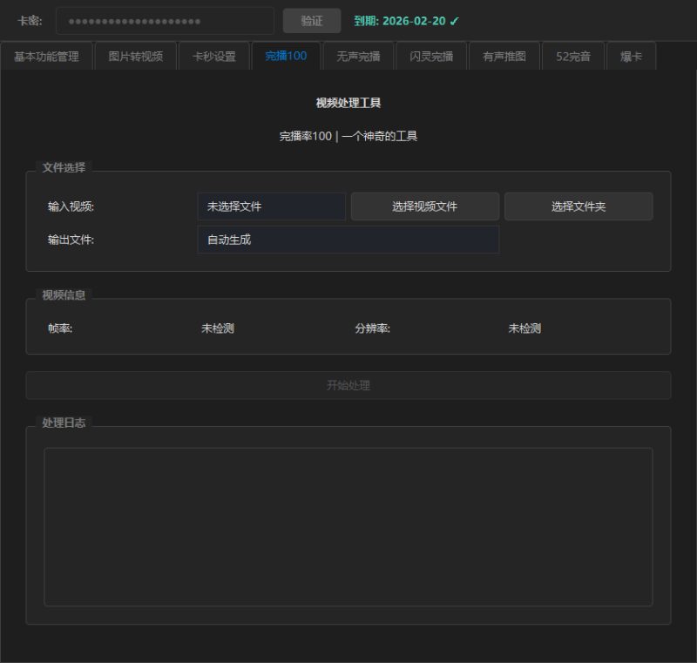Go to the 卡秒设置 tab
The width and height of the screenshot is (697, 663).
[x=213, y=57]
